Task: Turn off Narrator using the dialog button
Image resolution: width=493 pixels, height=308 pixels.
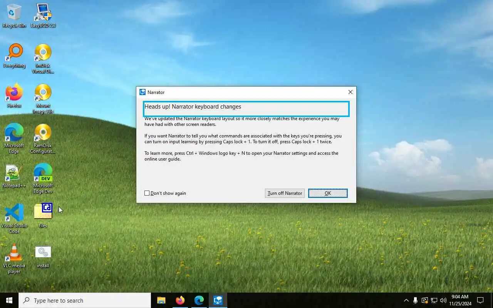Action: tap(285, 193)
